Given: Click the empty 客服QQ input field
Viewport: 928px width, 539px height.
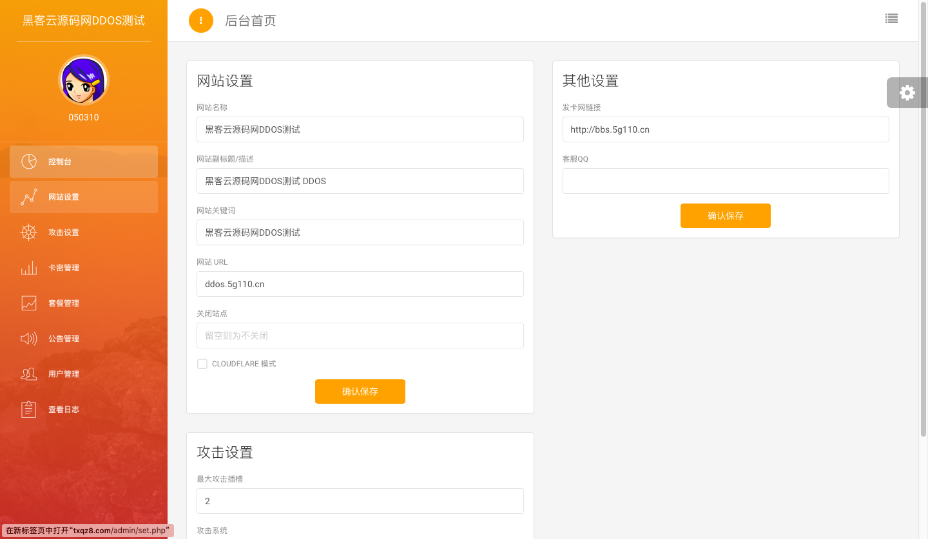Looking at the screenshot, I should click(x=726, y=181).
